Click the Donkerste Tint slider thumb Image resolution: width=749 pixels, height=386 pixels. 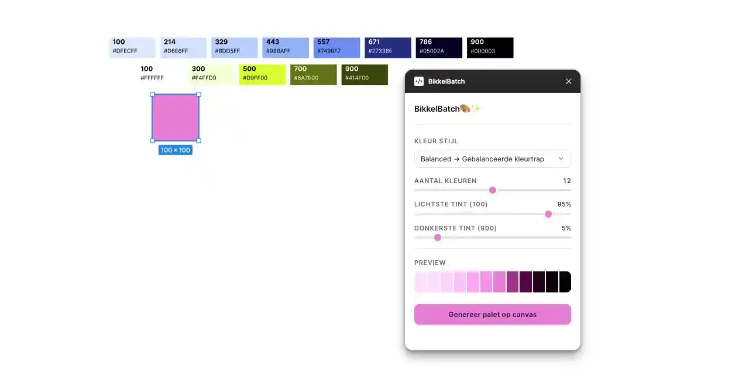(x=438, y=237)
